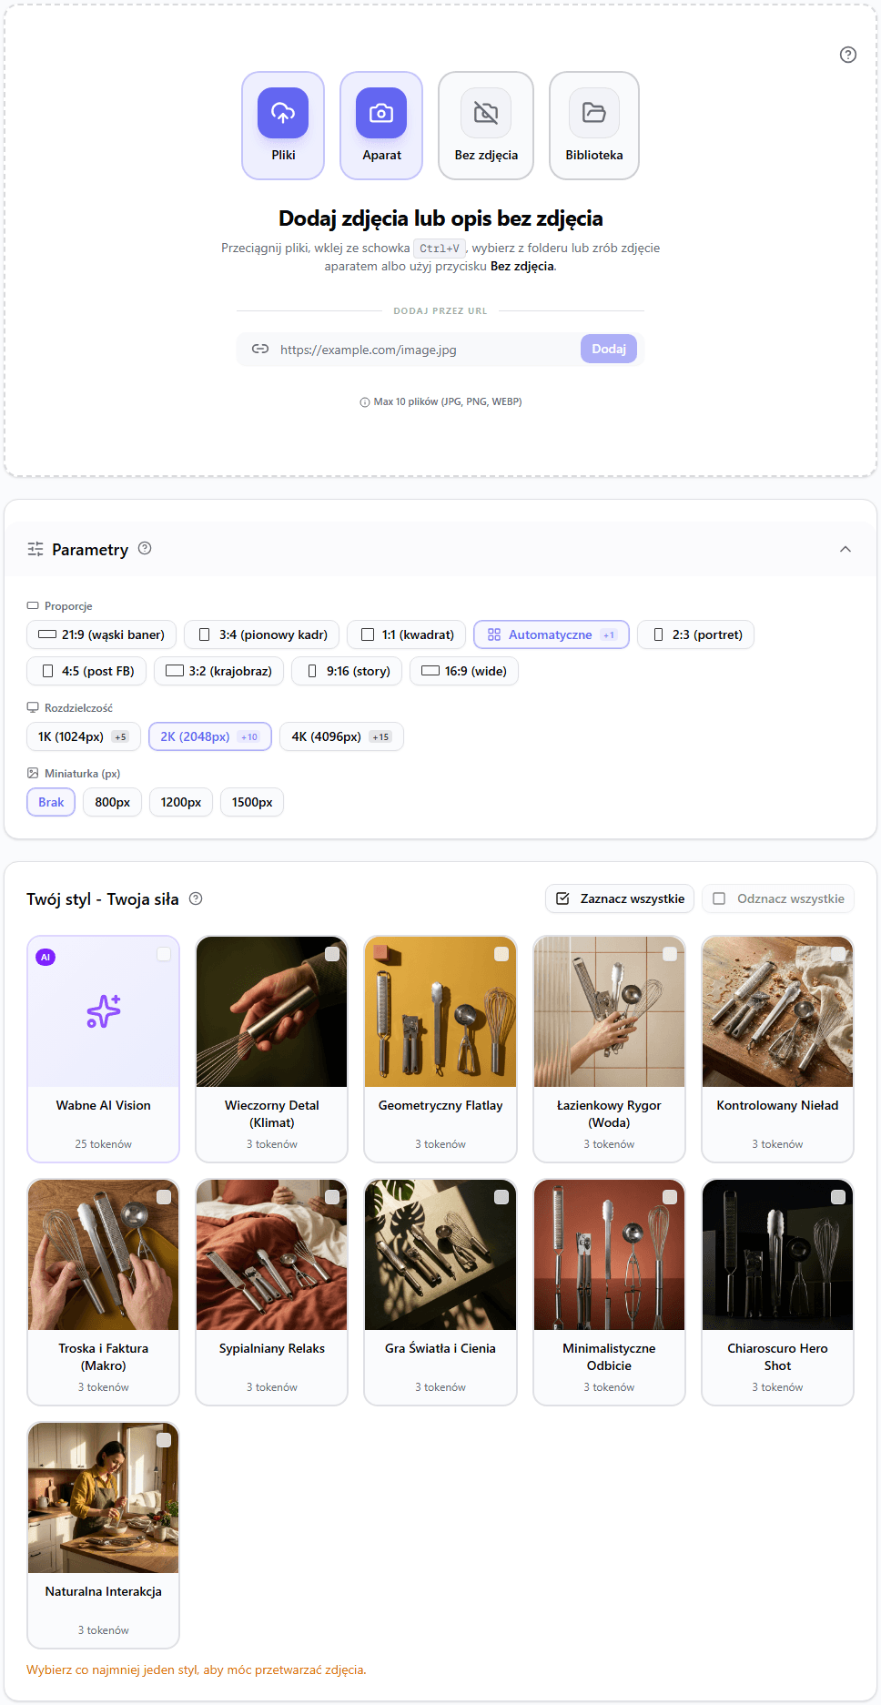Click the '25 tokenów' text on AI Vision card
The image size is (881, 1705).
point(104,1144)
